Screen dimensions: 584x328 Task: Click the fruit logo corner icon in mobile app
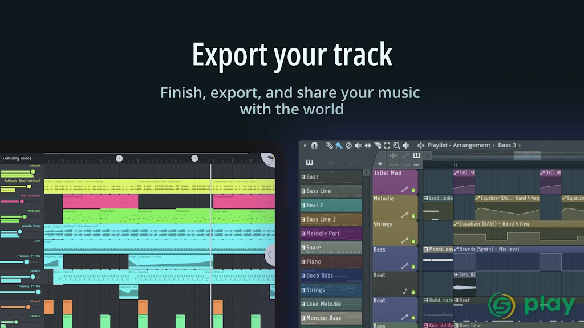(269, 159)
